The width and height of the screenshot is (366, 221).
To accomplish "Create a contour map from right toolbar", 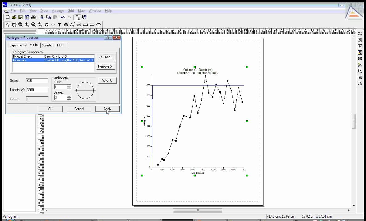I will coord(360,40).
